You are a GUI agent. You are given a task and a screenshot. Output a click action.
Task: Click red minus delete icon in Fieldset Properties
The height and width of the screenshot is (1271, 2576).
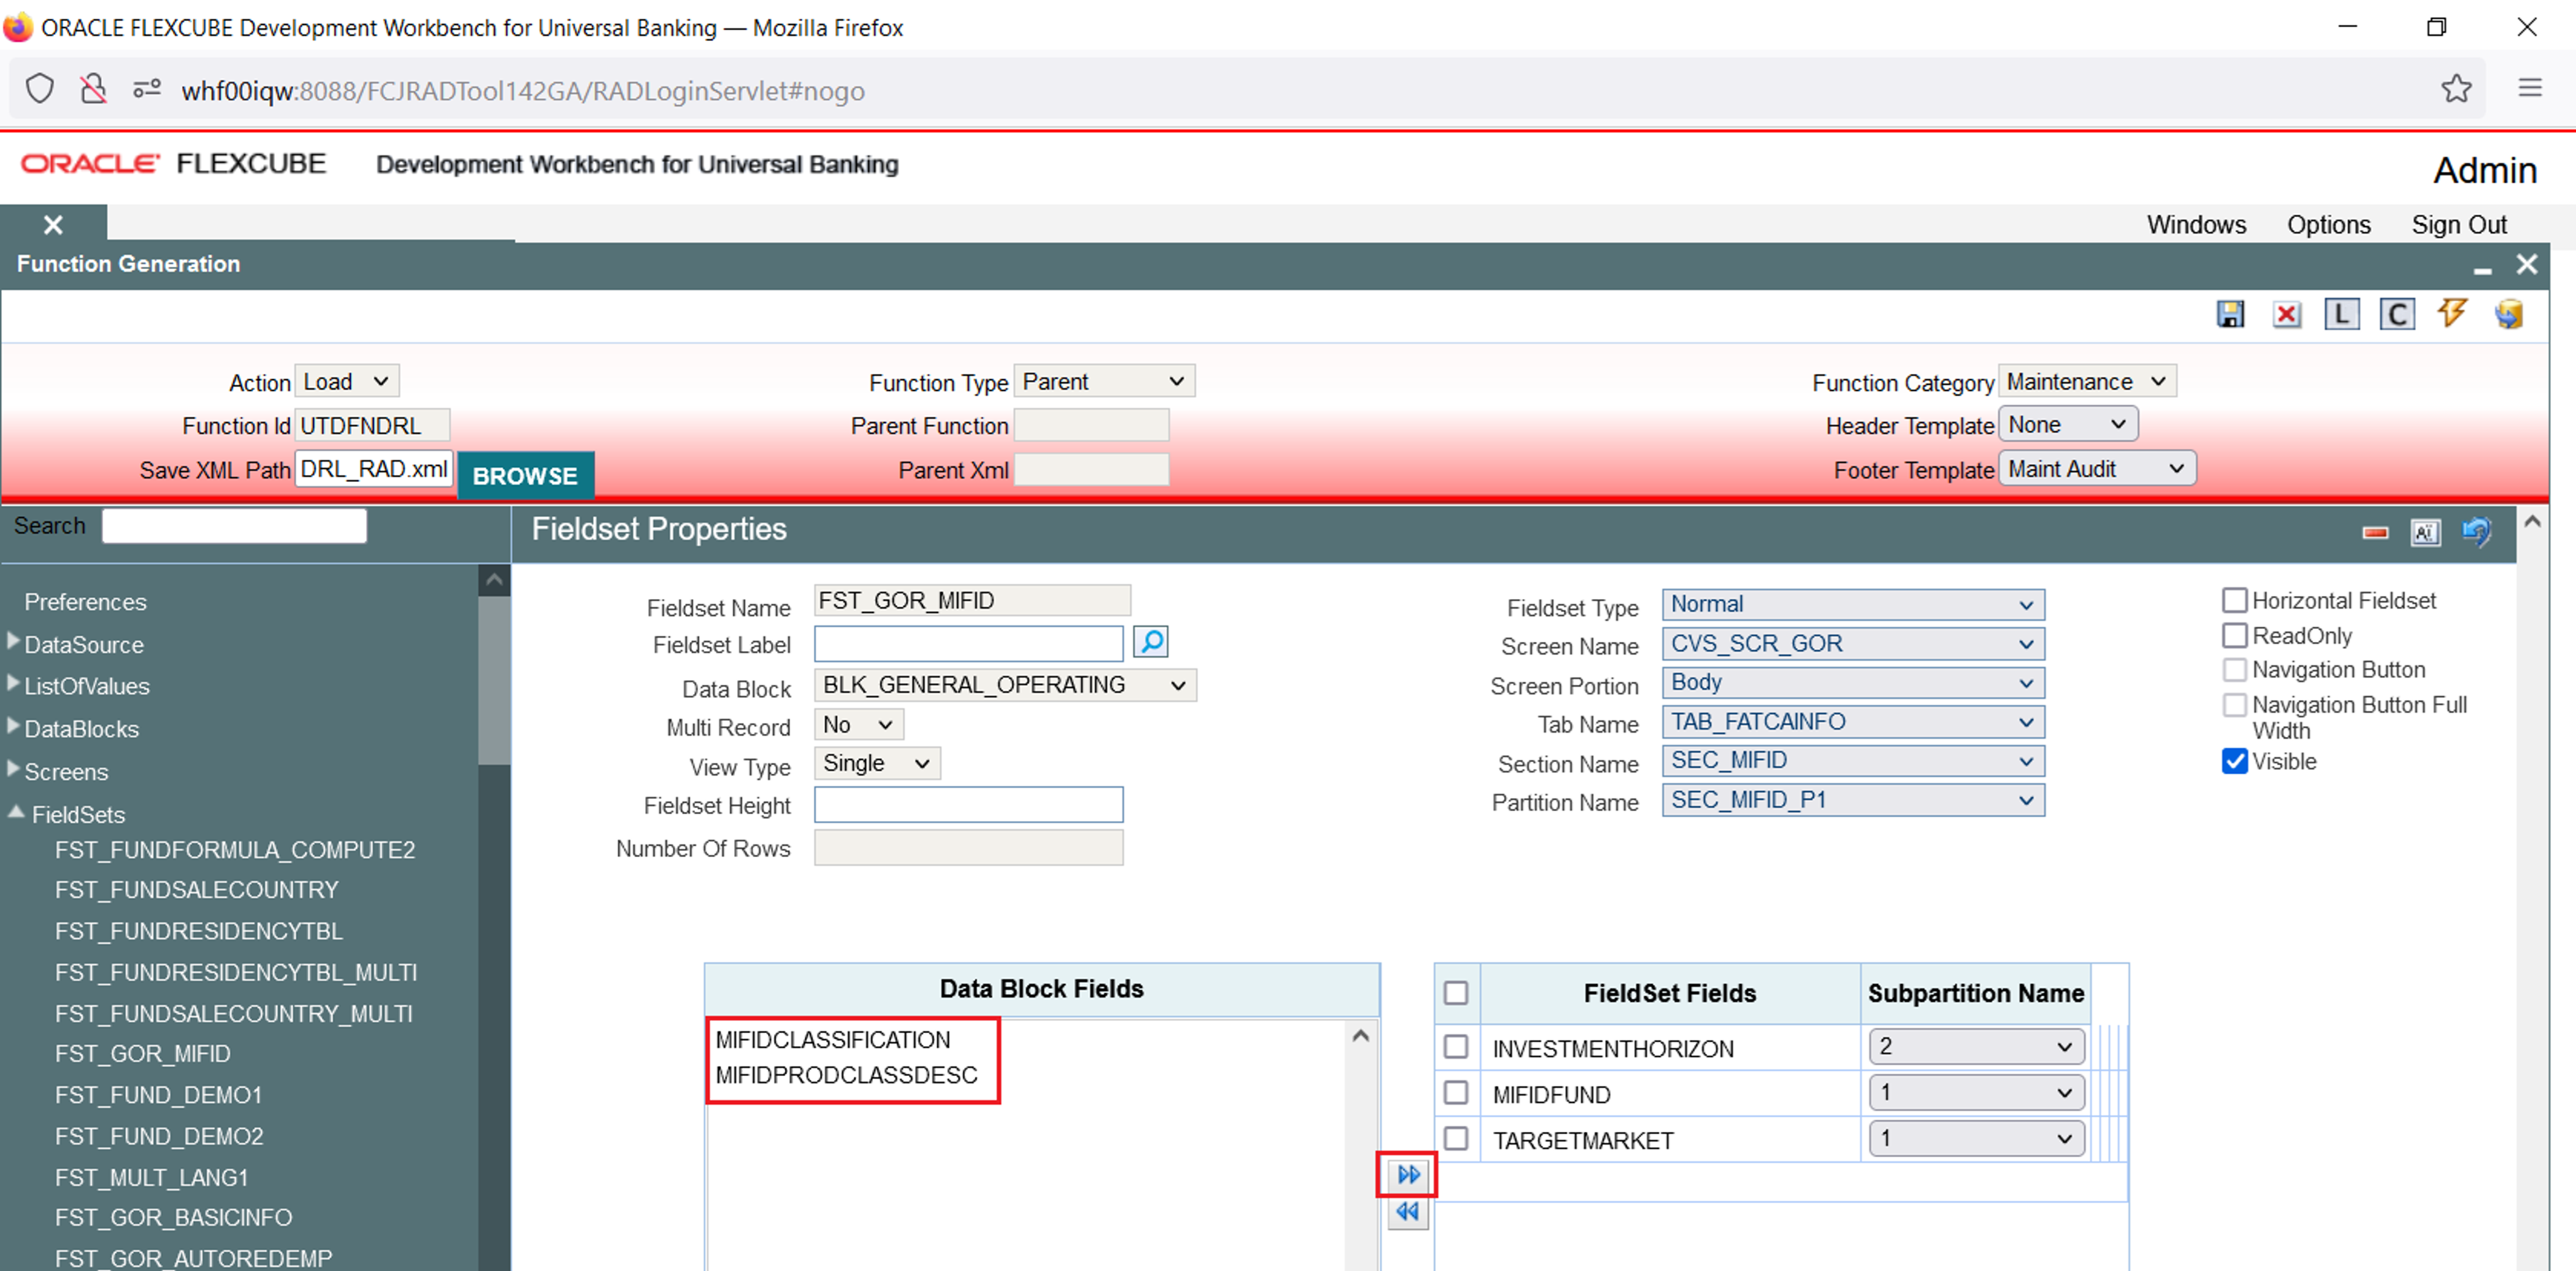coord(2375,532)
